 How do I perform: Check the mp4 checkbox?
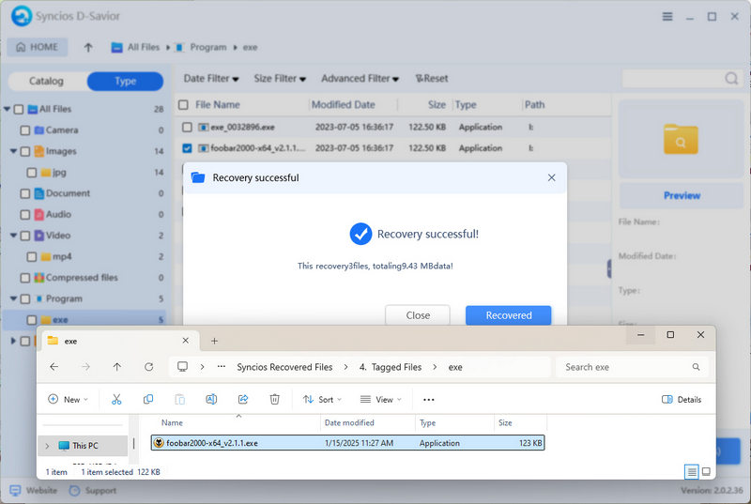[32, 256]
